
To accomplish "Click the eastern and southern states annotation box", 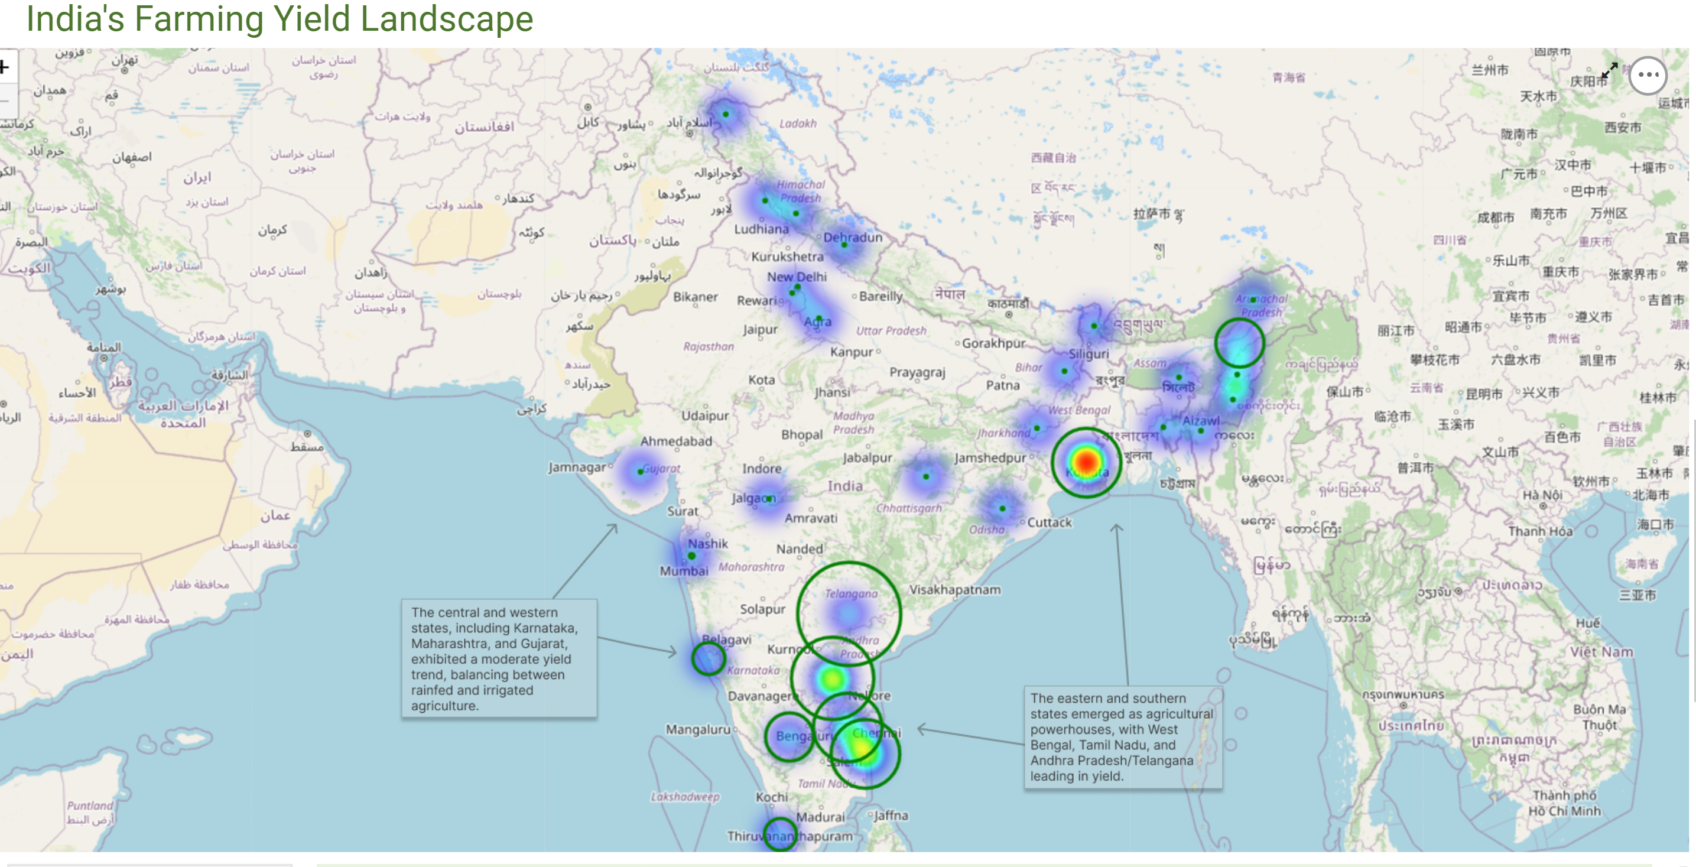I will click(1123, 738).
